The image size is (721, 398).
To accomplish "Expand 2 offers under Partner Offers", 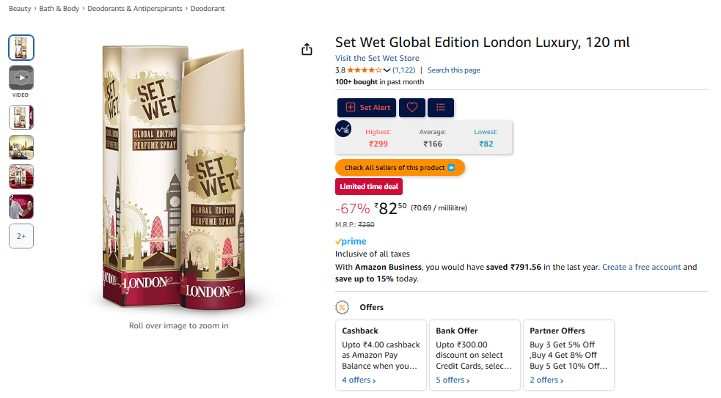I will click(546, 380).
